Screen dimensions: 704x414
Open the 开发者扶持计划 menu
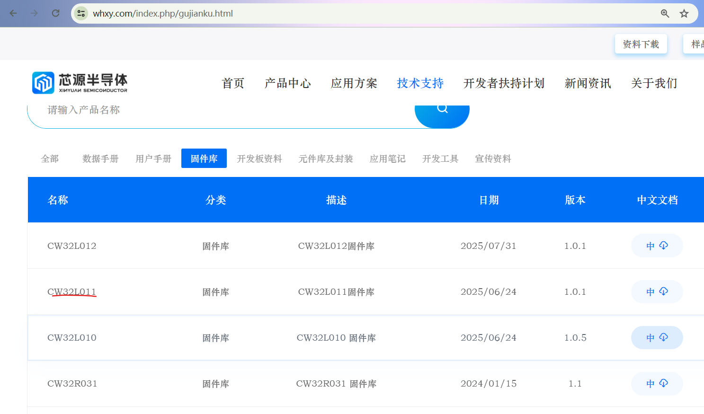click(504, 83)
